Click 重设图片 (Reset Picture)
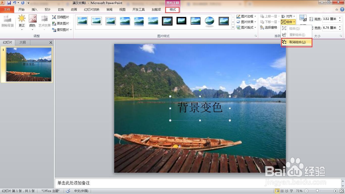Viewport: 345px width, 194px height. (x=61, y=30)
